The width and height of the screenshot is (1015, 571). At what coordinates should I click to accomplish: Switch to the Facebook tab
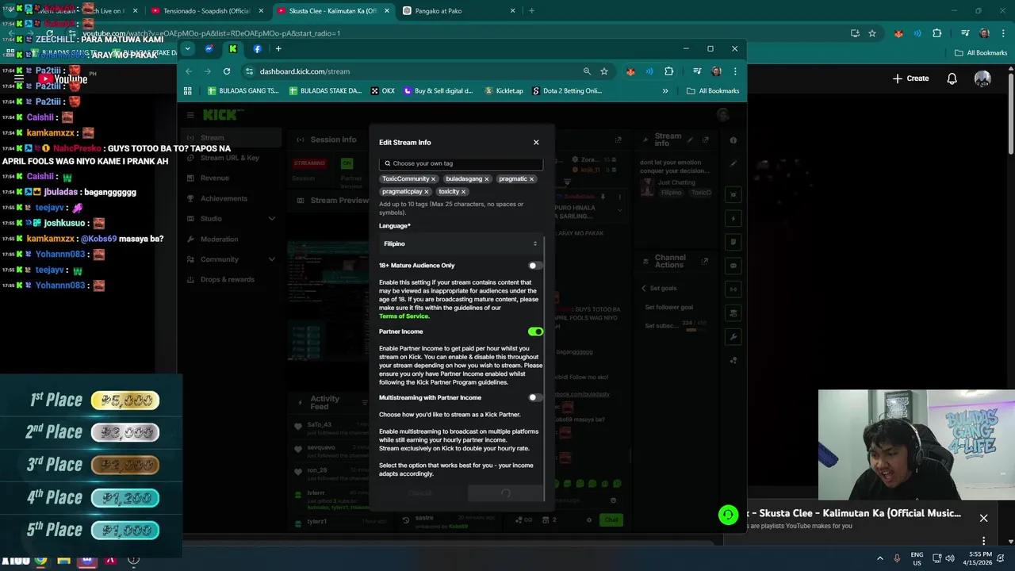tap(257, 49)
